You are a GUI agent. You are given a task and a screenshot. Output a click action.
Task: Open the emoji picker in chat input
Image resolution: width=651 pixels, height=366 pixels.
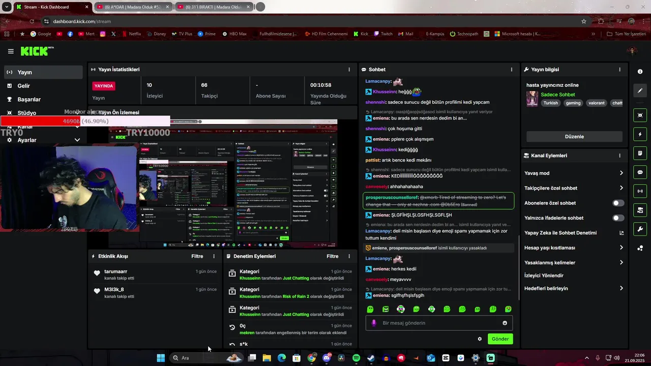[505, 323]
